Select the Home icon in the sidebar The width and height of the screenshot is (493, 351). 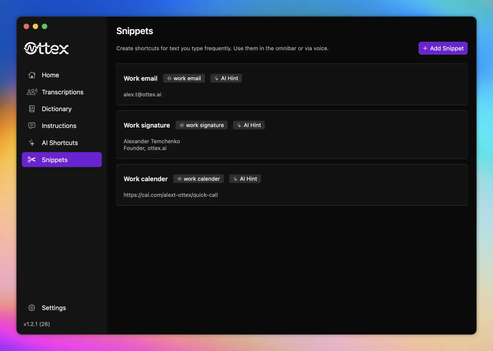tap(32, 75)
